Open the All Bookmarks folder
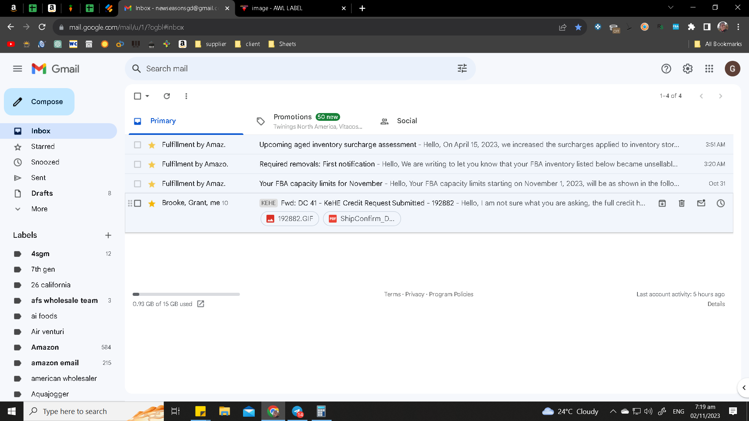Viewport: 749px width, 421px height. tap(718, 44)
